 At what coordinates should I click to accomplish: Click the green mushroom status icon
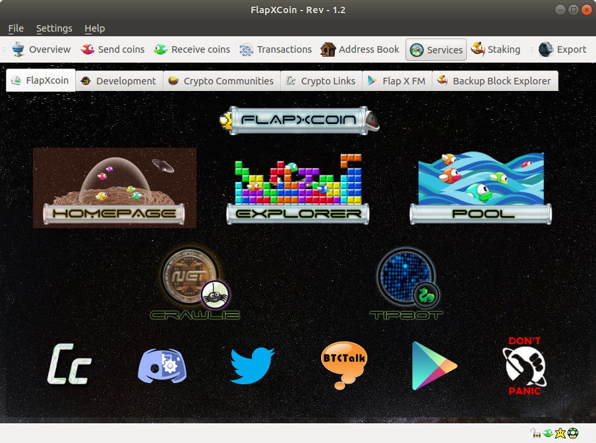click(x=573, y=433)
